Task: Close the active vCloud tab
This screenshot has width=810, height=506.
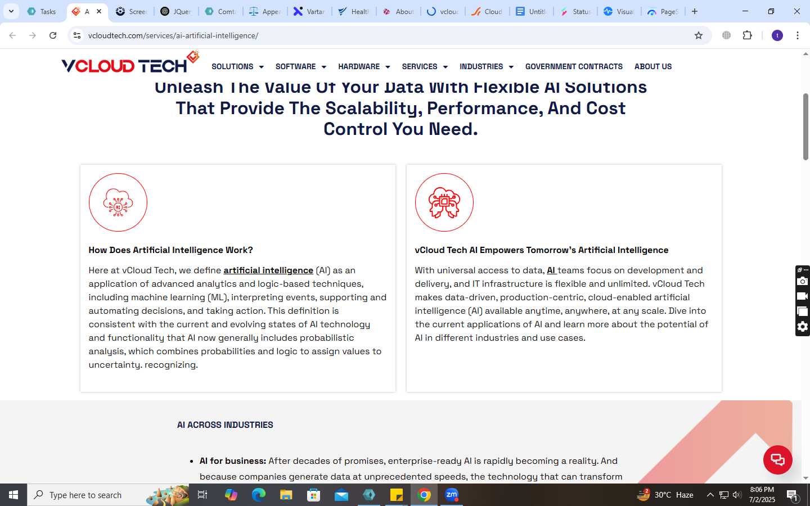Action: [x=99, y=11]
